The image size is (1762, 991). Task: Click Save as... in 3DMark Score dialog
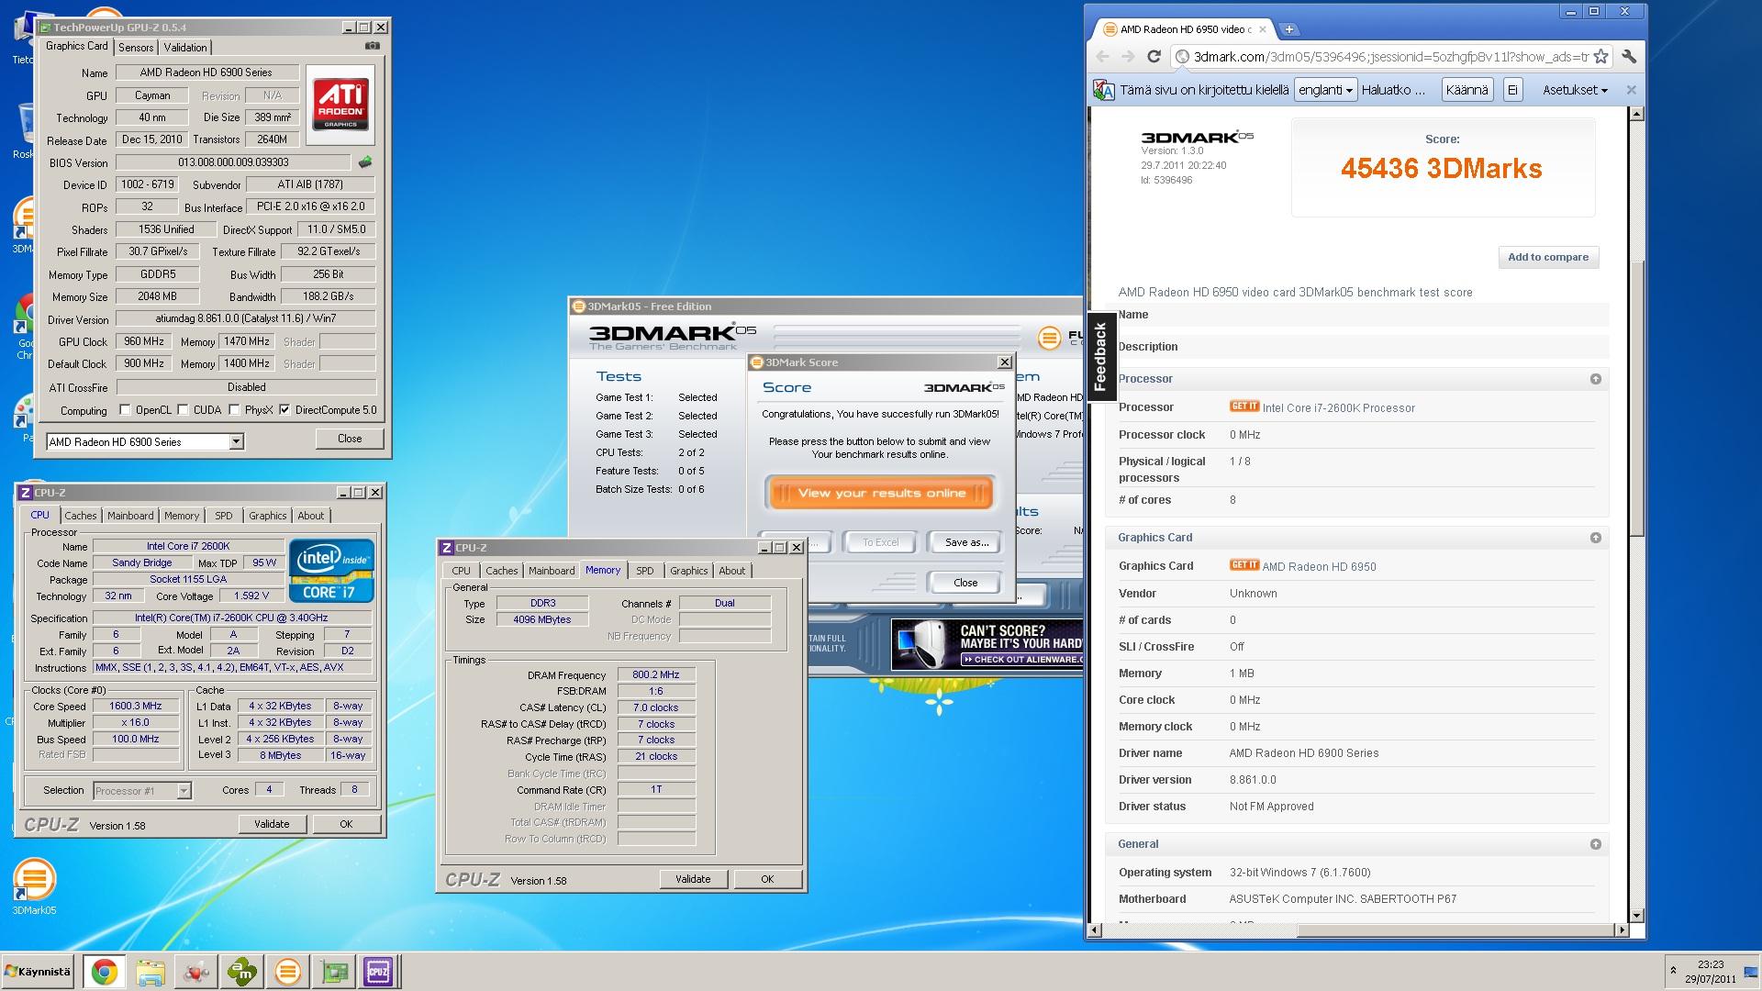pyautogui.click(x=966, y=542)
